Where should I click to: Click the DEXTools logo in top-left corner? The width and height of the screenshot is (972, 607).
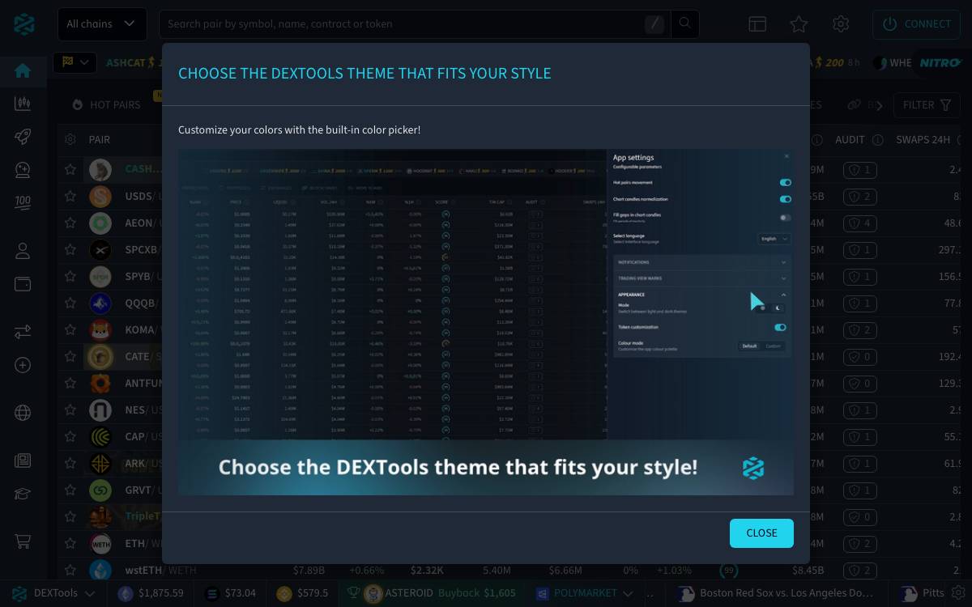coord(23,24)
